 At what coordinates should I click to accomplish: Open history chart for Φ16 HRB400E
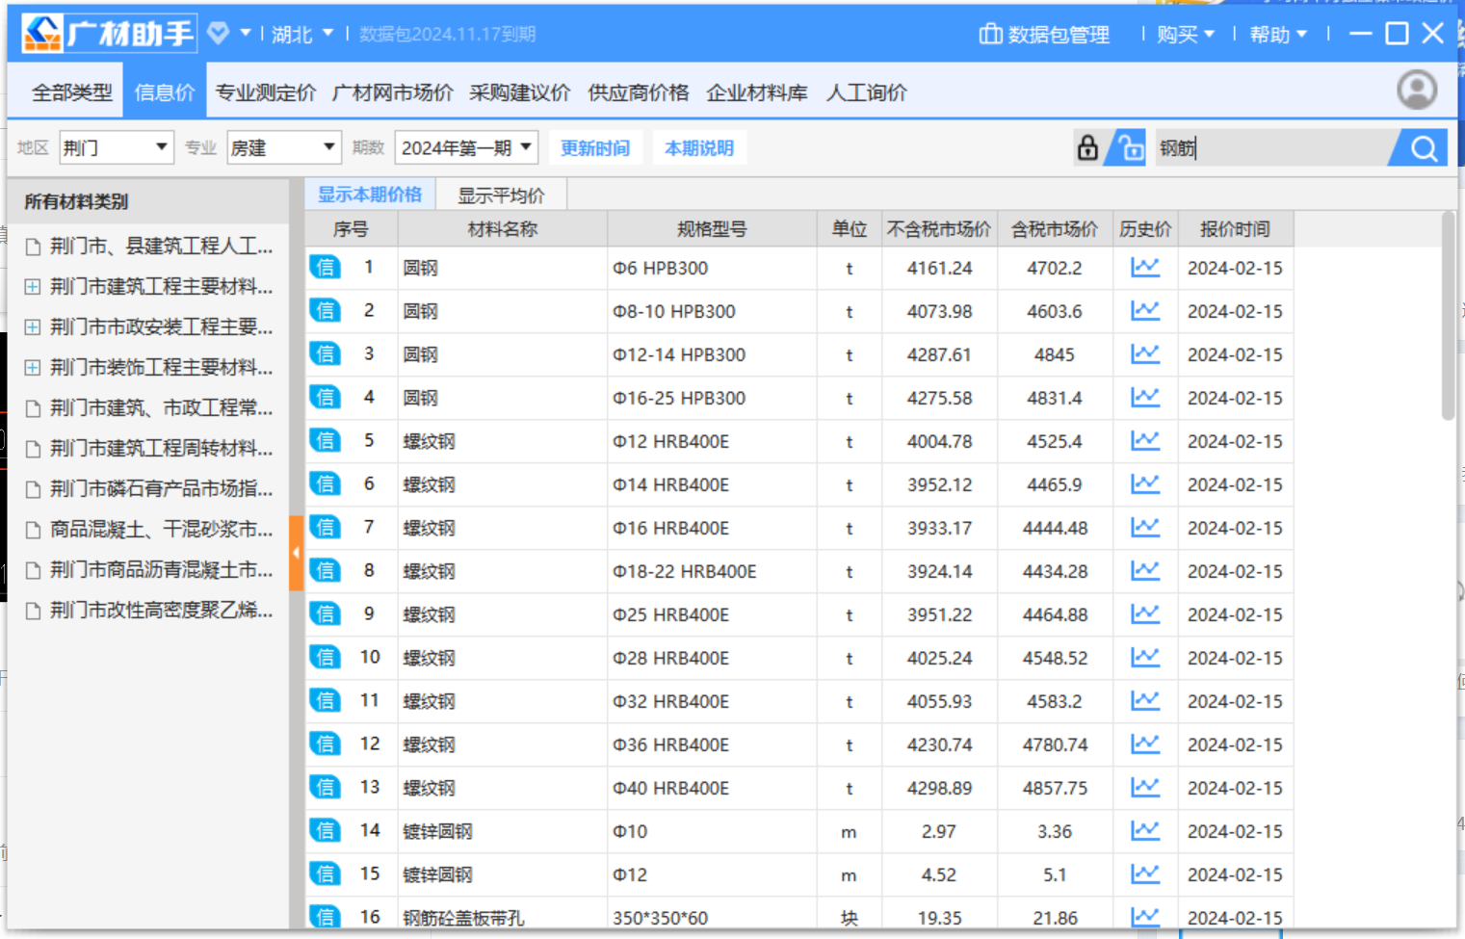(1145, 527)
